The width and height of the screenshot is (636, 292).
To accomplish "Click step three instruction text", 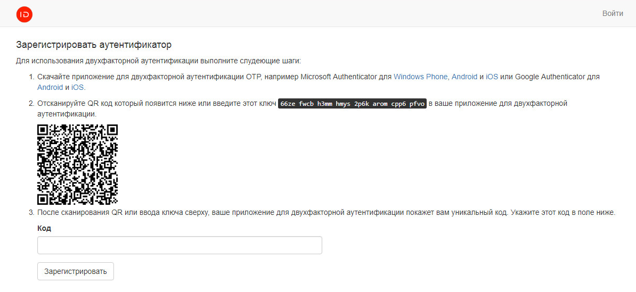I will pos(326,212).
